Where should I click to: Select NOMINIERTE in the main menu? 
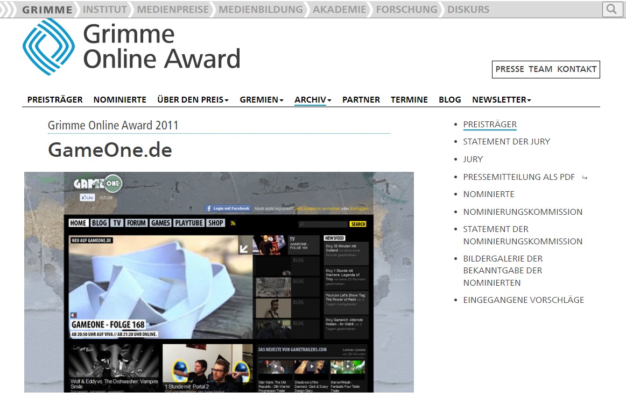[120, 99]
